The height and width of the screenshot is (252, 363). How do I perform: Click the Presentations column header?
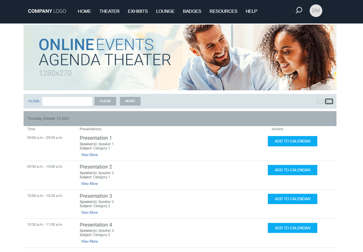pyautogui.click(x=91, y=129)
